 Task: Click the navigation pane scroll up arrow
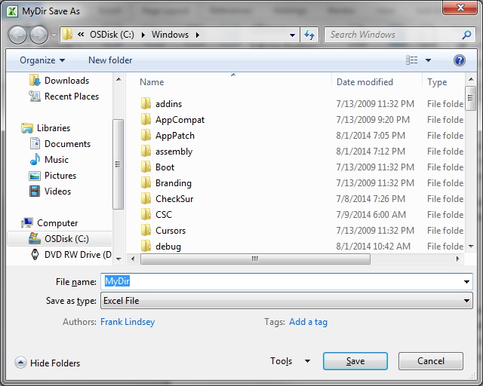coord(118,80)
